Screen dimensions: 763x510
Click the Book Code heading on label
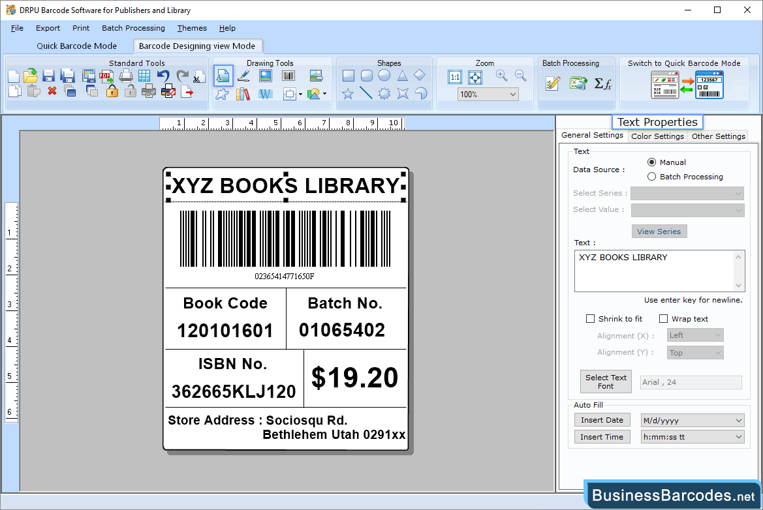(225, 303)
